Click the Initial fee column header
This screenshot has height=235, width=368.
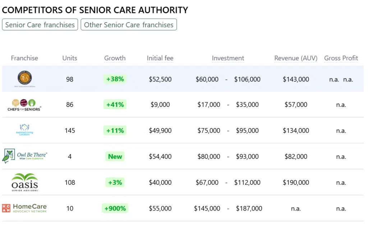[x=160, y=58]
